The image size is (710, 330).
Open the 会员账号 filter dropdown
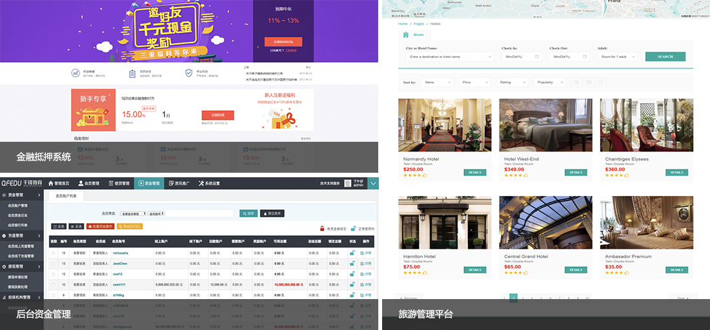point(156,213)
